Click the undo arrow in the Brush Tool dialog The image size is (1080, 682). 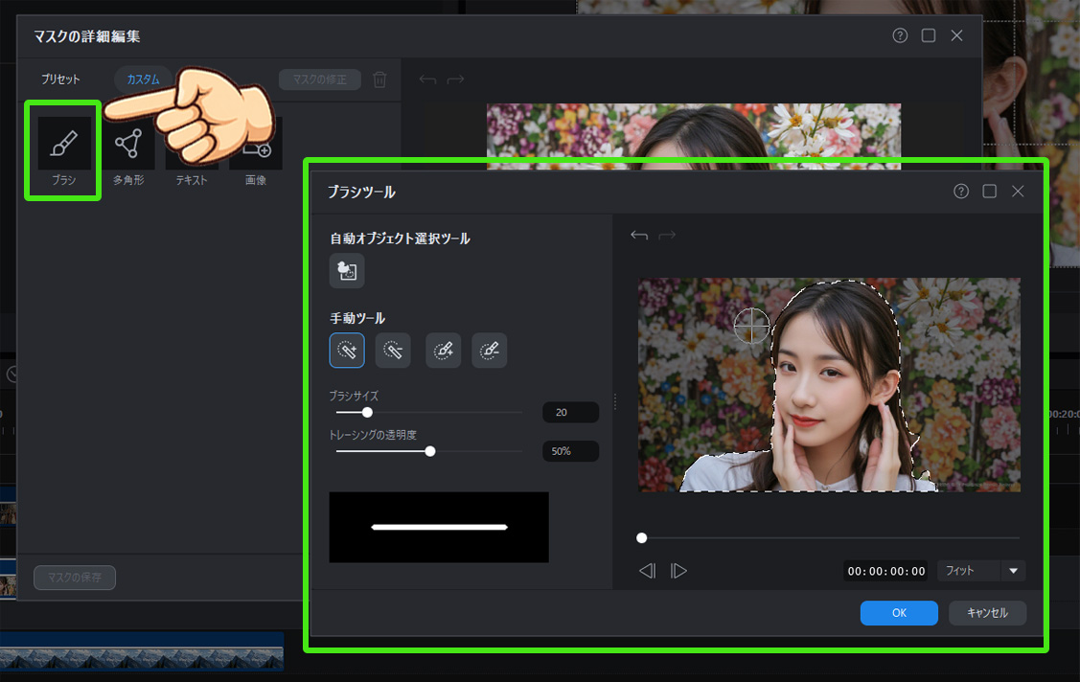point(638,233)
